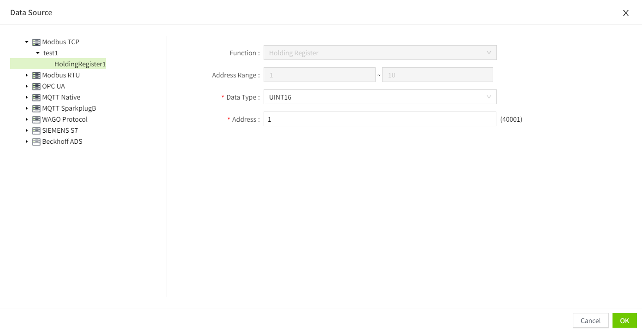642x330 pixels.
Task: Select the test1 tree item
Action: (x=51, y=53)
